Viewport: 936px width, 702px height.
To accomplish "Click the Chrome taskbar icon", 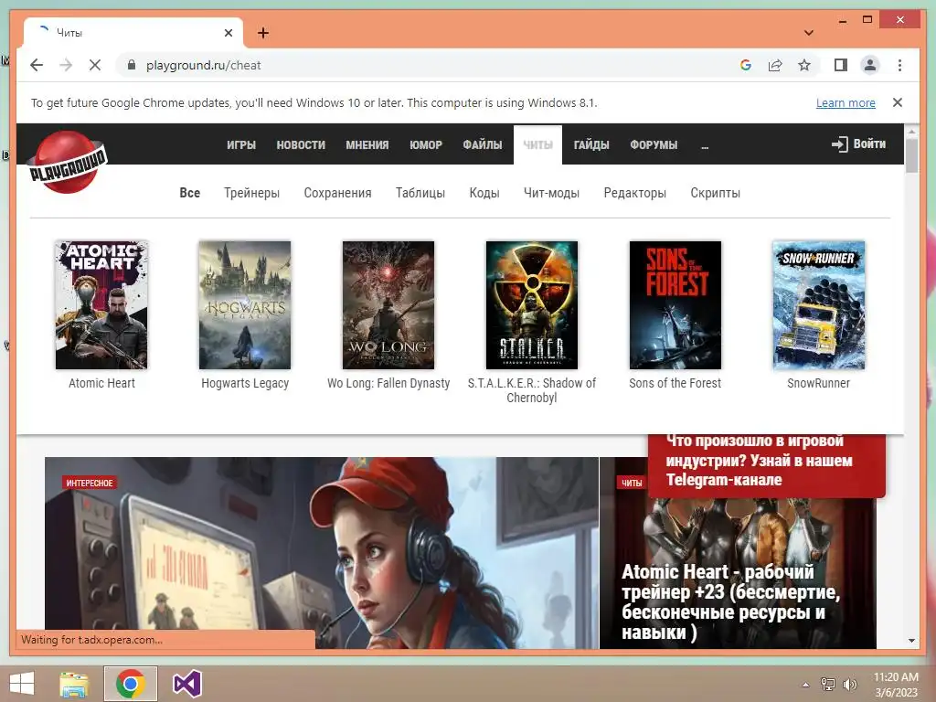I will [x=130, y=684].
